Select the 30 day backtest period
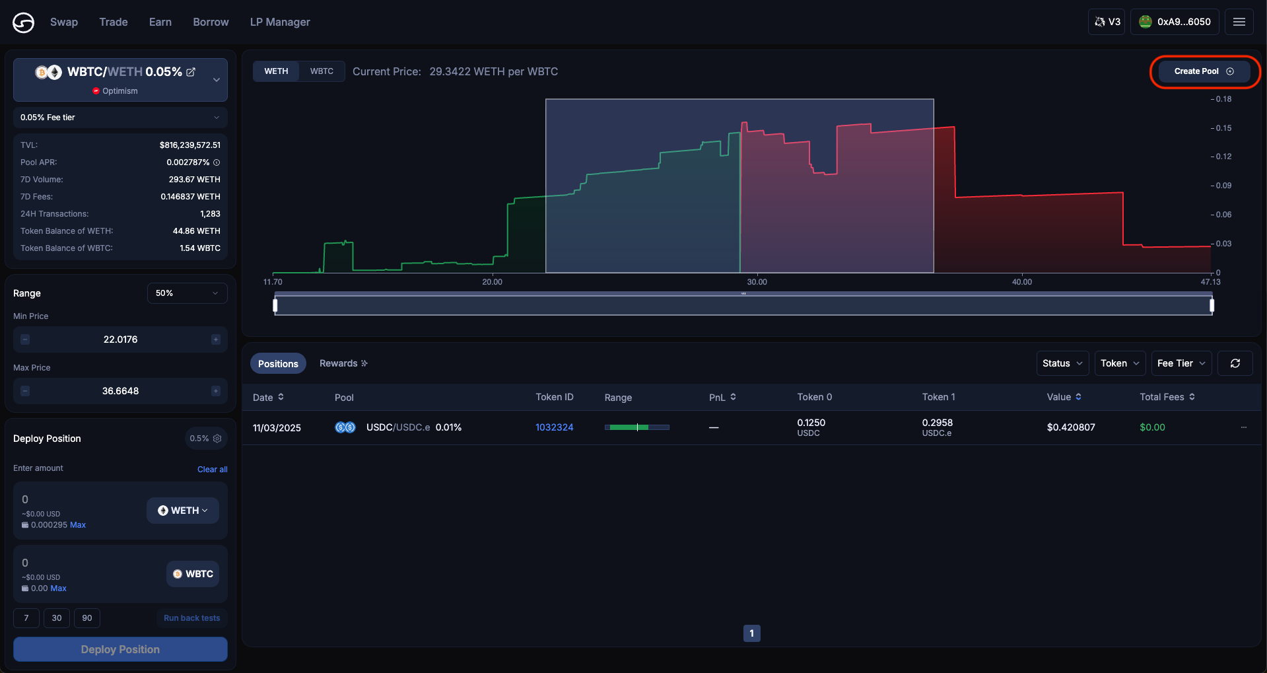This screenshot has width=1267, height=673. (57, 618)
